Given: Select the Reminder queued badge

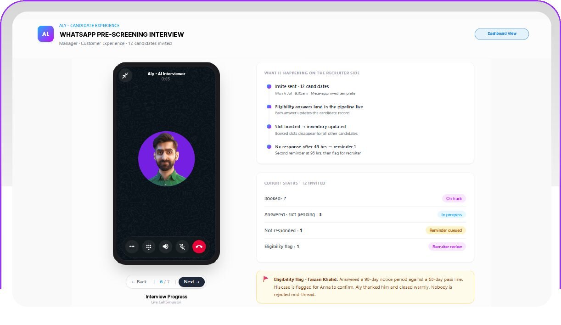Looking at the screenshot, I should tap(446, 230).
